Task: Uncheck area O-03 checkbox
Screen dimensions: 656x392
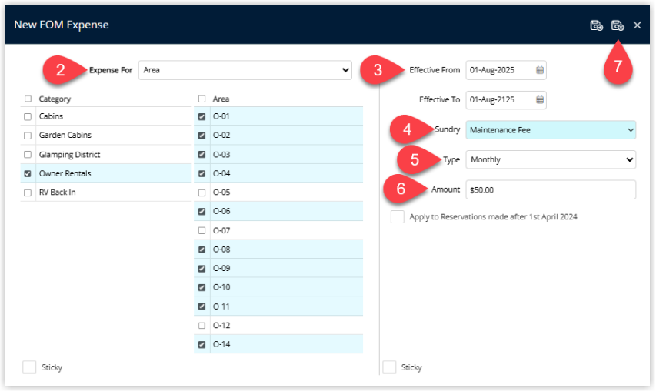Action: [201, 155]
